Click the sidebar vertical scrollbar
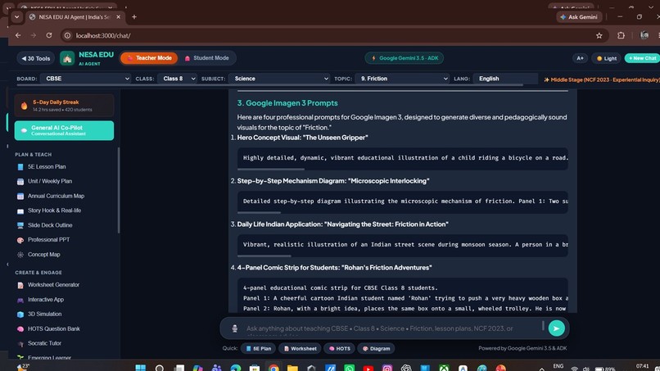This screenshot has height=371, width=660. point(119,190)
